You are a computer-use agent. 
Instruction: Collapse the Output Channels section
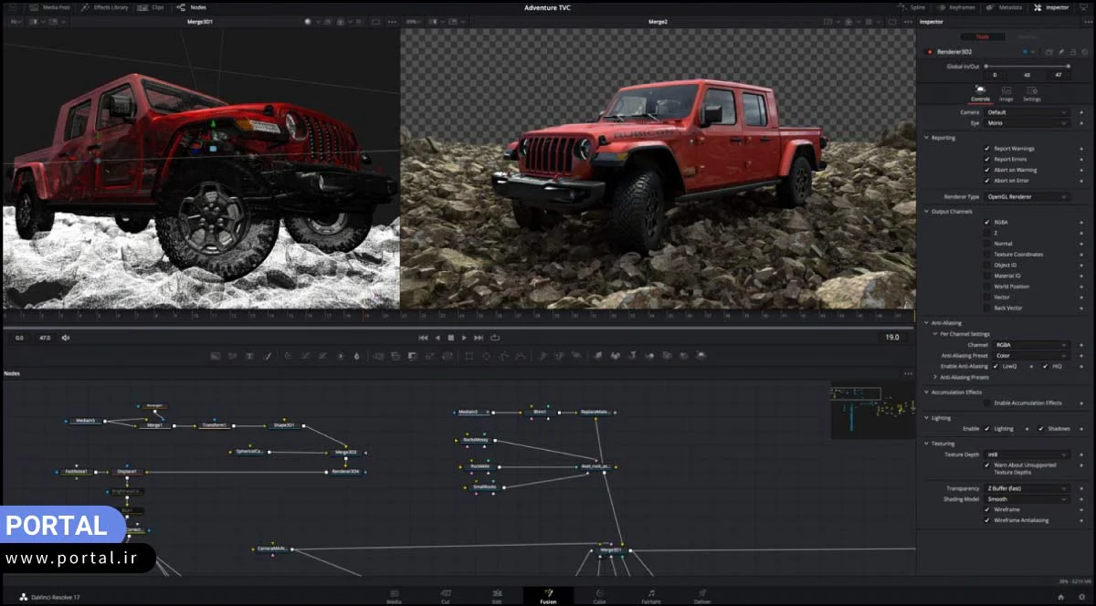pos(926,210)
